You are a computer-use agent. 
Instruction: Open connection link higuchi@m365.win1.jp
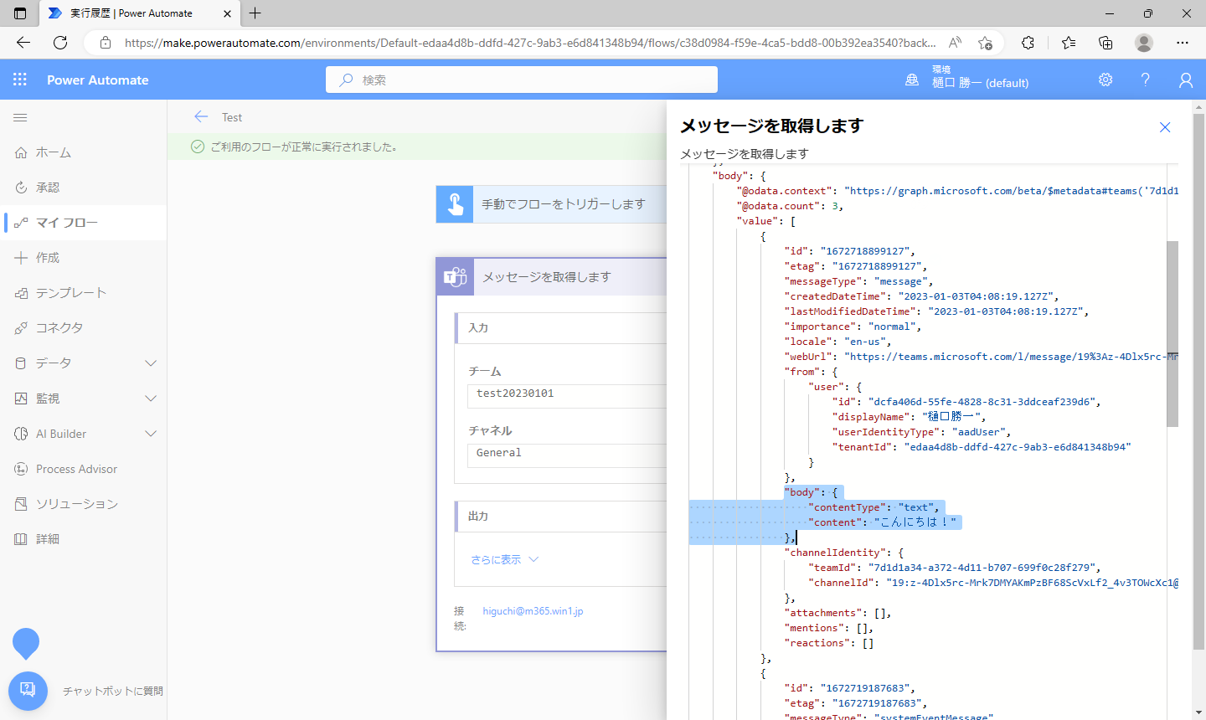click(533, 611)
